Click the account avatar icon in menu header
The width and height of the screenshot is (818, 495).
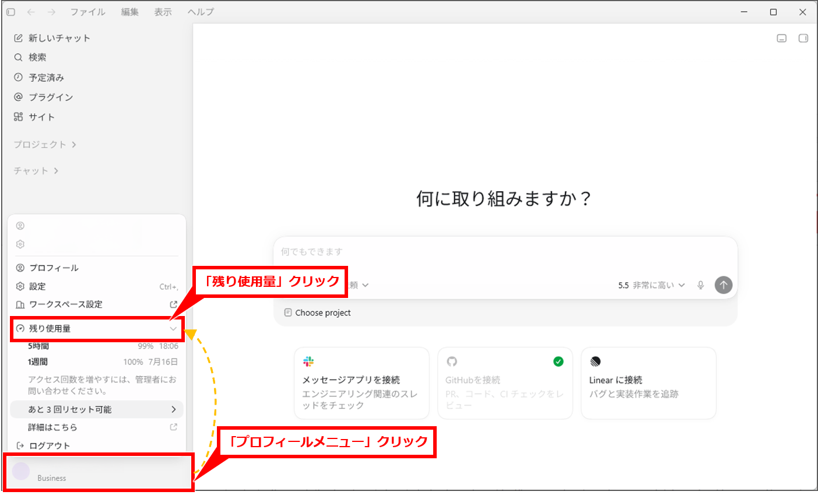(20, 226)
